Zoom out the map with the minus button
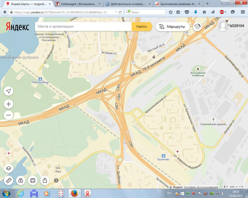The width and height of the screenshot is (248, 198). [8, 115]
